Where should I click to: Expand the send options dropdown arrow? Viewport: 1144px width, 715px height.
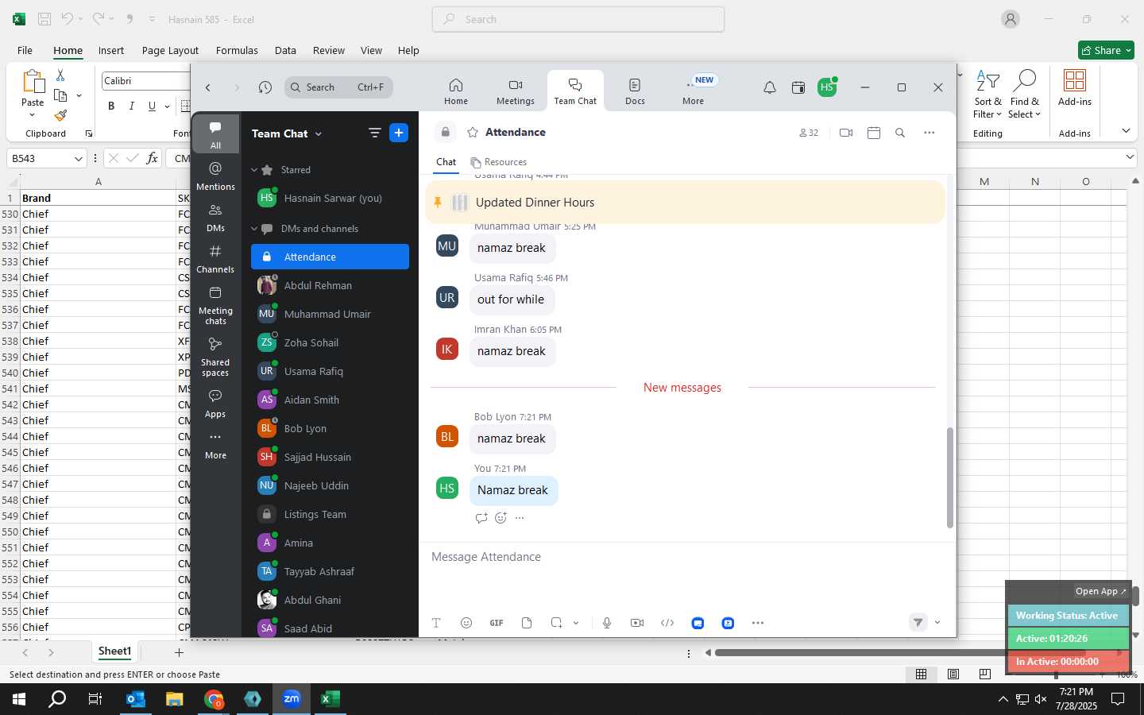pos(937,623)
